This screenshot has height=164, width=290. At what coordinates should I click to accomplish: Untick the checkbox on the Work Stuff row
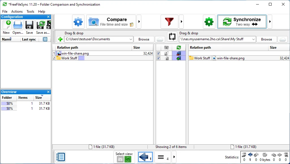(159, 58)
